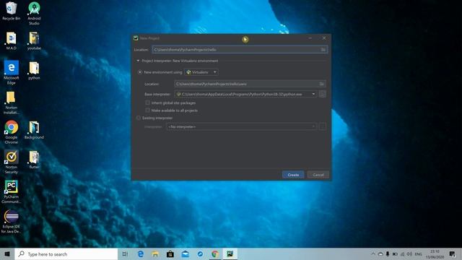Click the virtualenv Location path field
The width and height of the screenshot is (462, 260).
250,84
